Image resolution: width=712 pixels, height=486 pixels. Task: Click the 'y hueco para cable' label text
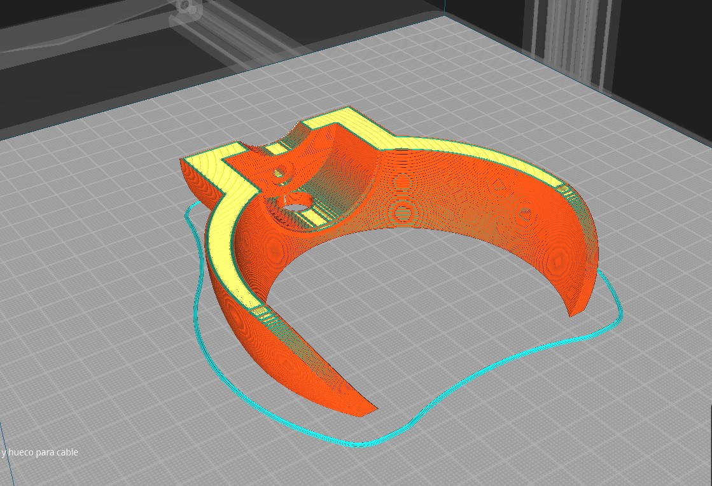[x=39, y=452]
